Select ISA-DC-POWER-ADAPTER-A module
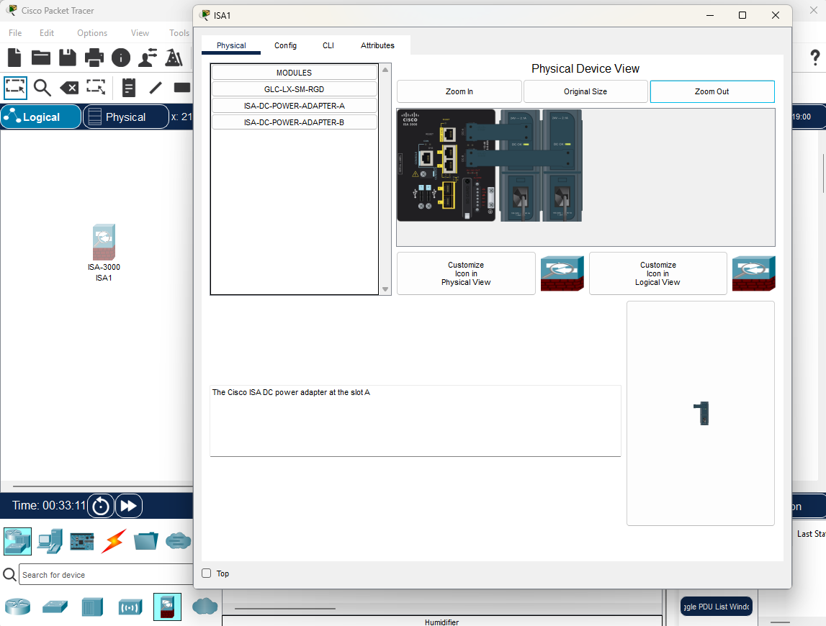This screenshot has width=826, height=626. click(x=294, y=106)
